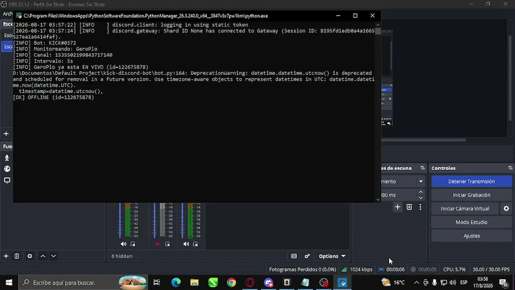The height and width of the screenshot is (290, 515).
Task: Undock the Controles panel
Action: [510, 168]
